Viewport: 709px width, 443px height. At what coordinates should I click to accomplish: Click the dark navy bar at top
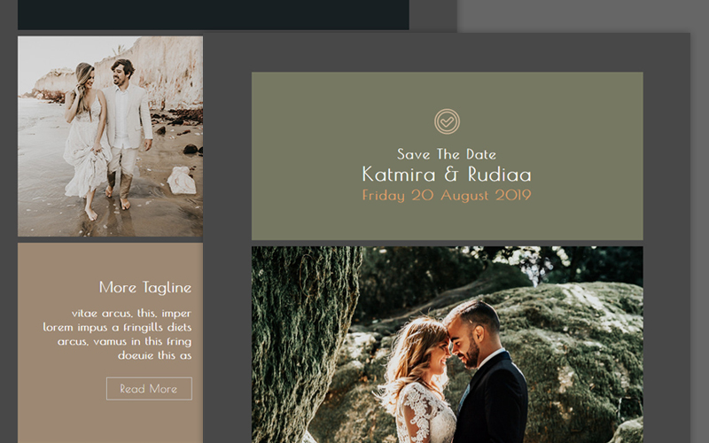[x=213, y=14]
